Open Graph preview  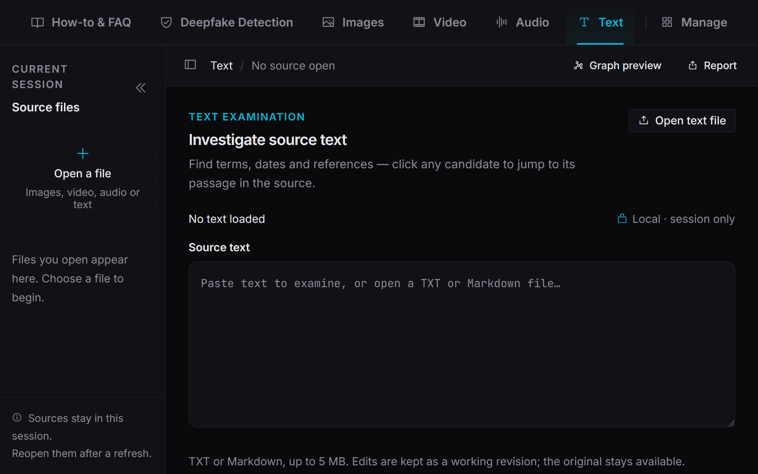click(x=617, y=66)
